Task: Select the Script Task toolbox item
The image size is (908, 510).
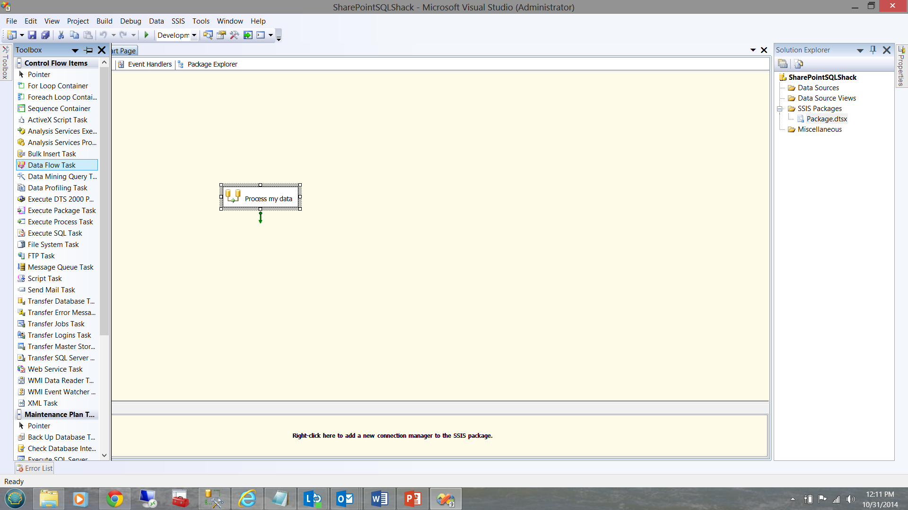Action: (x=44, y=279)
